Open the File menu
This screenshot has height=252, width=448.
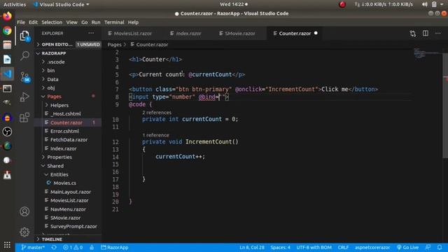(21, 22)
